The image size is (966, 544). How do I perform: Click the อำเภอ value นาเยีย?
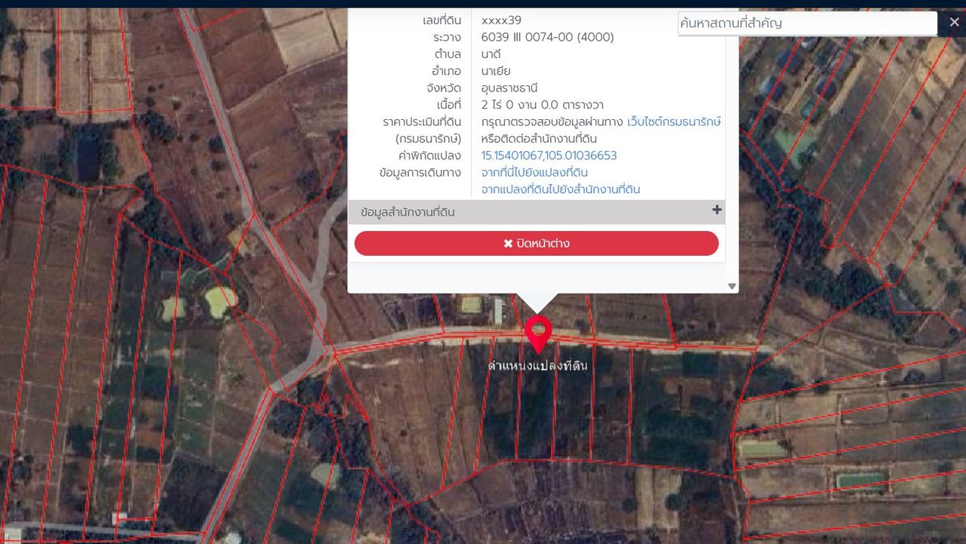[496, 71]
